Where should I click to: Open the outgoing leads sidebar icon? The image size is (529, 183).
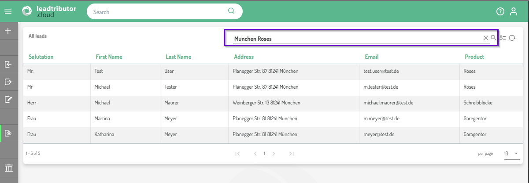tap(8, 82)
